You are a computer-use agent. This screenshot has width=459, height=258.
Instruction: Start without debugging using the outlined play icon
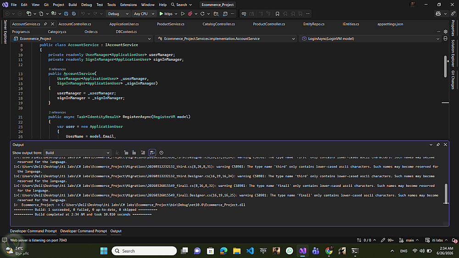tap(183, 14)
